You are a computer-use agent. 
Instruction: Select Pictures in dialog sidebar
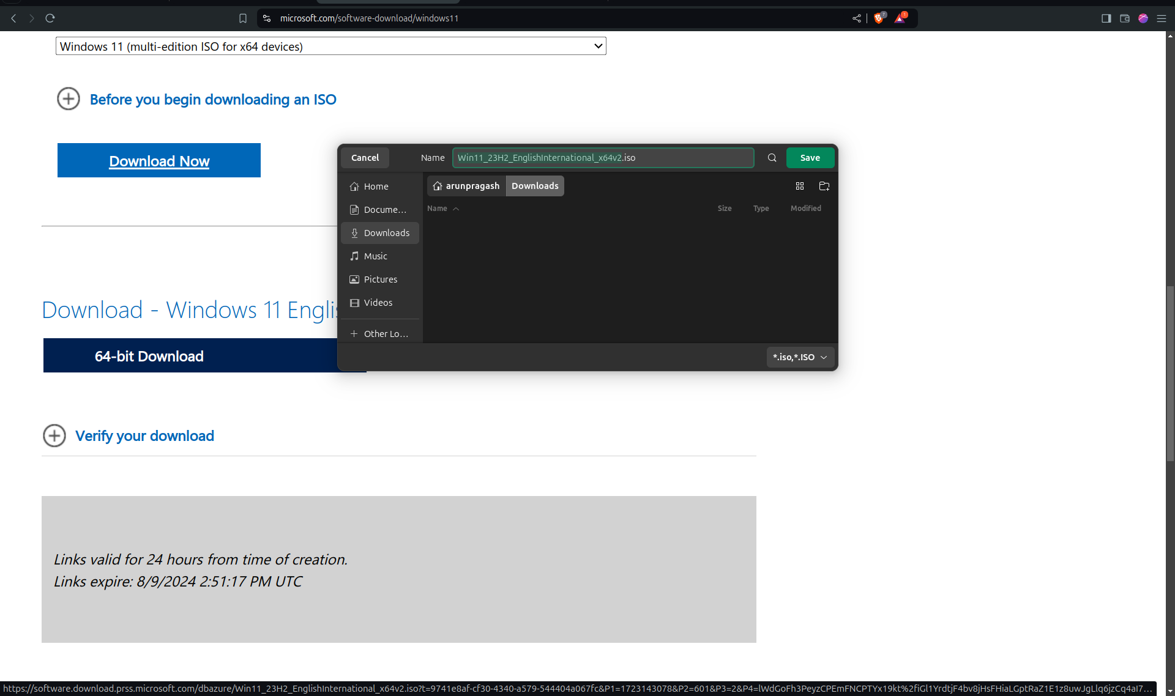point(380,280)
